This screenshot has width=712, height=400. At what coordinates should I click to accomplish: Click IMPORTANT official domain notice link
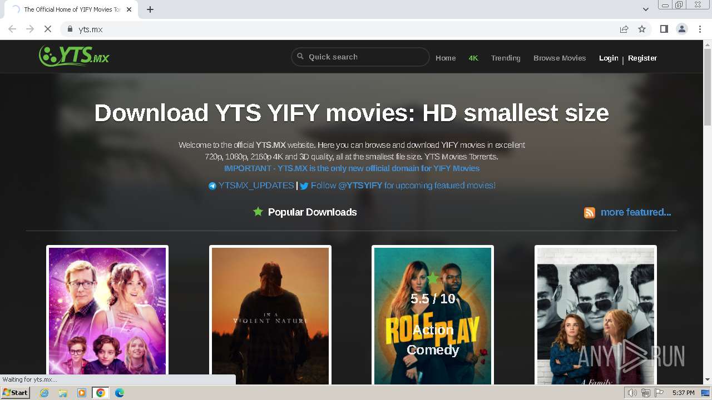tap(352, 168)
